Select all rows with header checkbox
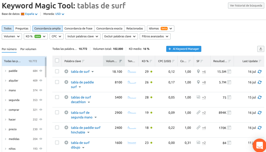Screen dimensions: 266x152 pos(57,61)
